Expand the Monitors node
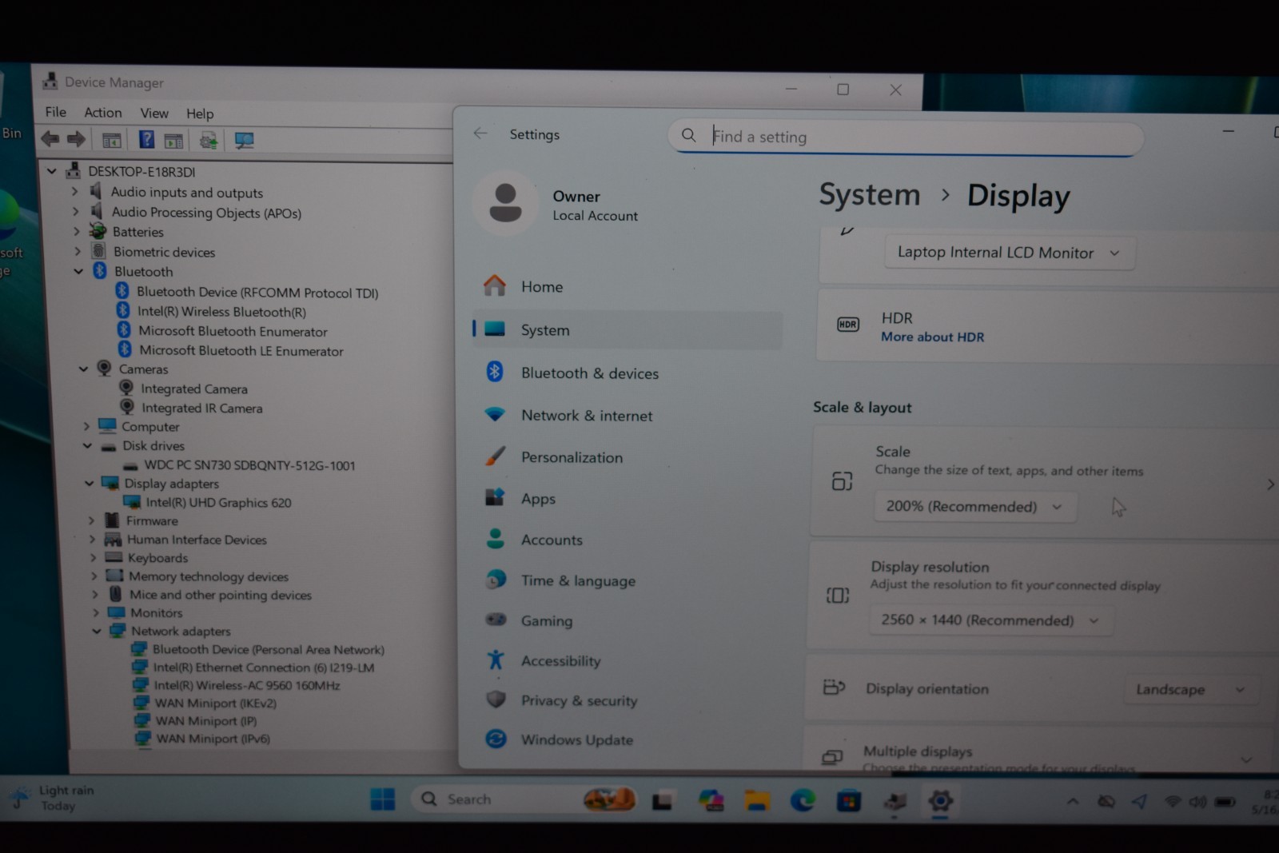The image size is (1279, 853). [x=96, y=612]
